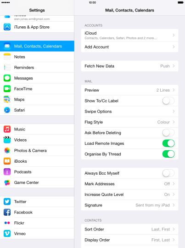Open the Photos & Camera flower icon

point(7,150)
